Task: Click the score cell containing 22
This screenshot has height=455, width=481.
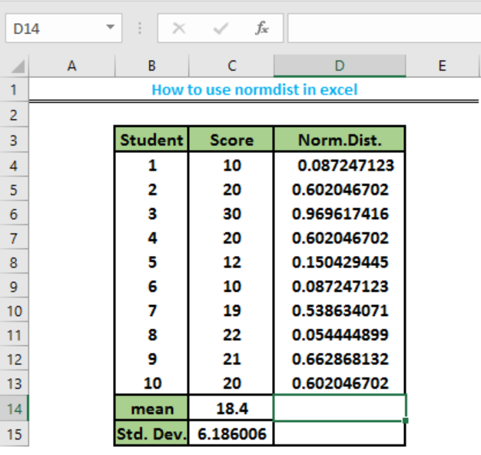Action: [x=231, y=335]
